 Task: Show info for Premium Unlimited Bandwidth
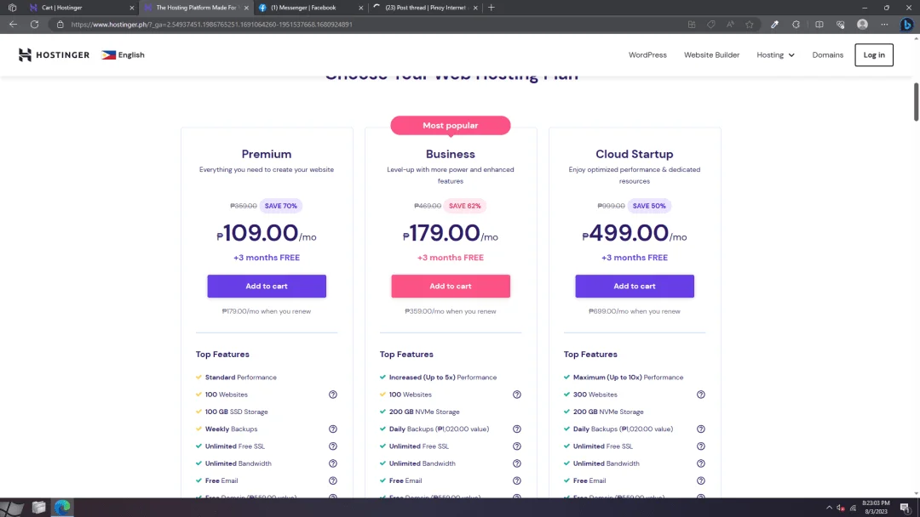[333, 463]
